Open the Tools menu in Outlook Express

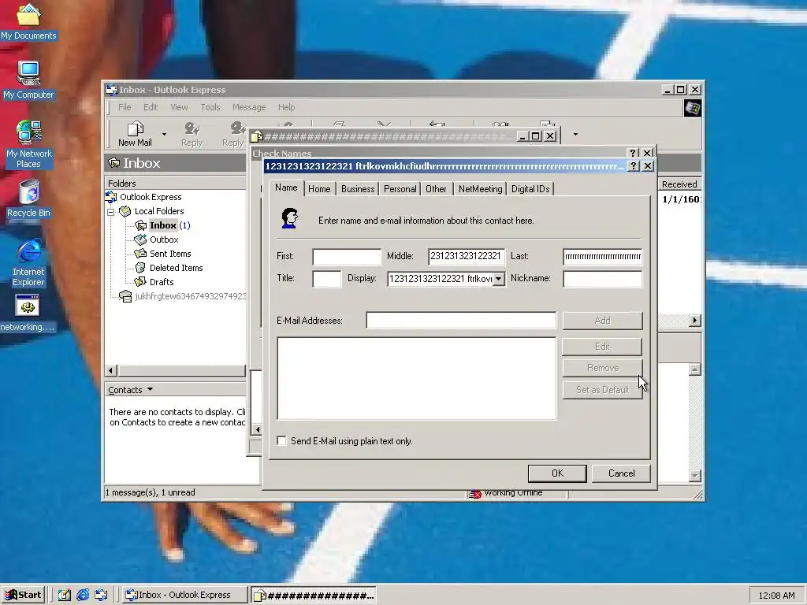pos(210,107)
